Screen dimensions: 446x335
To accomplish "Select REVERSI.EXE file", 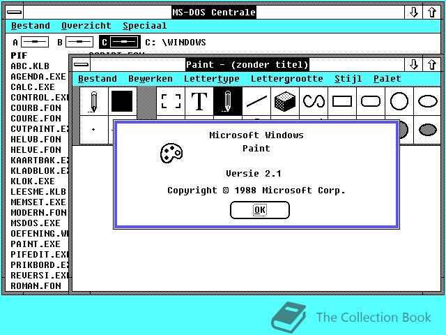I will [x=40, y=276].
